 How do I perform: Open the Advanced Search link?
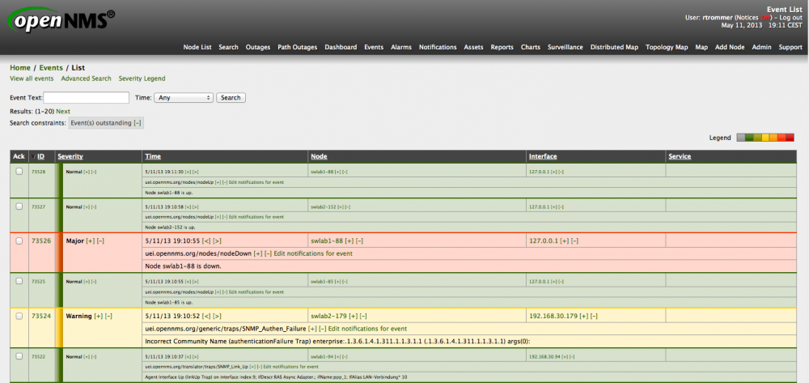click(x=86, y=79)
